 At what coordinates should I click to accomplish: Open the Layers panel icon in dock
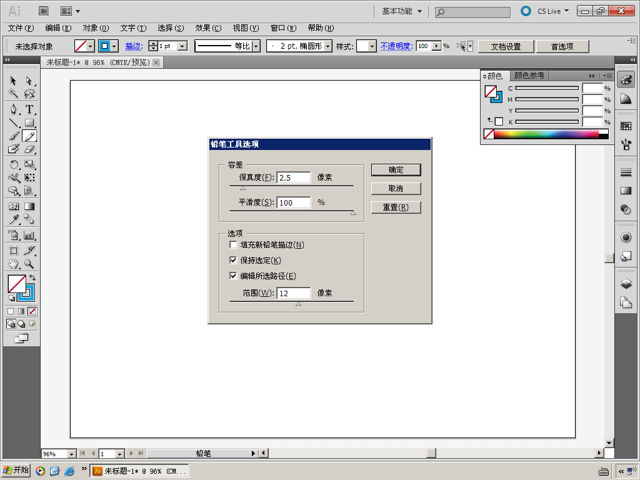click(x=626, y=283)
